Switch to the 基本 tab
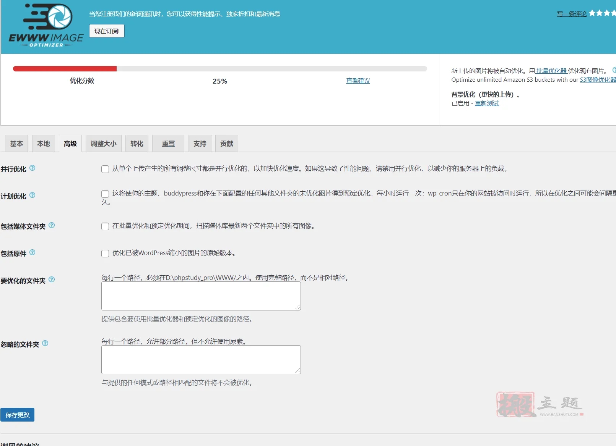The image size is (616, 446). coord(16,144)
